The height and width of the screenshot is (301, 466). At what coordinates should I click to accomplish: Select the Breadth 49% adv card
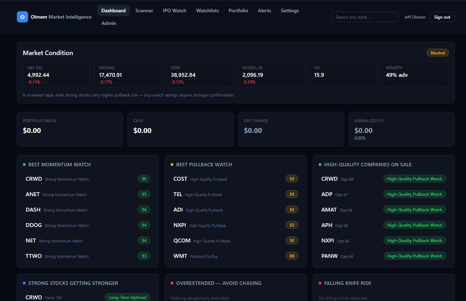(x=415, y=75)
